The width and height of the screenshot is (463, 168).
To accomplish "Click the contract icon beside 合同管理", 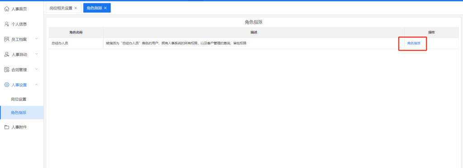I will click(6, 70).
